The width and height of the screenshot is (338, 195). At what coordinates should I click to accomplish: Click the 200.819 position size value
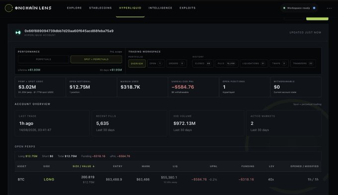[x=88, y=177]
